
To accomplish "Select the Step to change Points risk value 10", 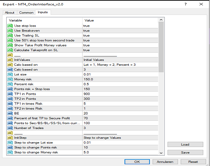I will [x=86, y=148].
